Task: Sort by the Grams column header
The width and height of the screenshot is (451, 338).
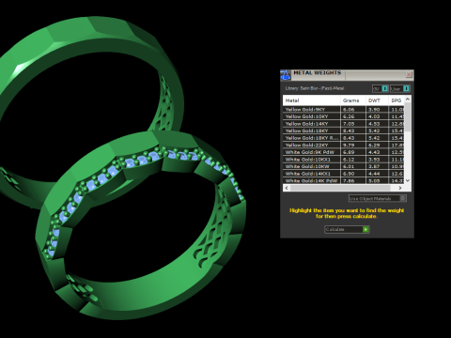Action: tap(353, 100)
